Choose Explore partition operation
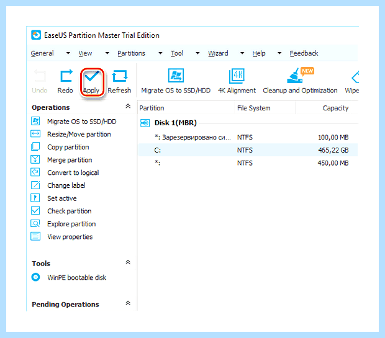Viewport: 385px width, 338px height. click(x=71, y=224)
